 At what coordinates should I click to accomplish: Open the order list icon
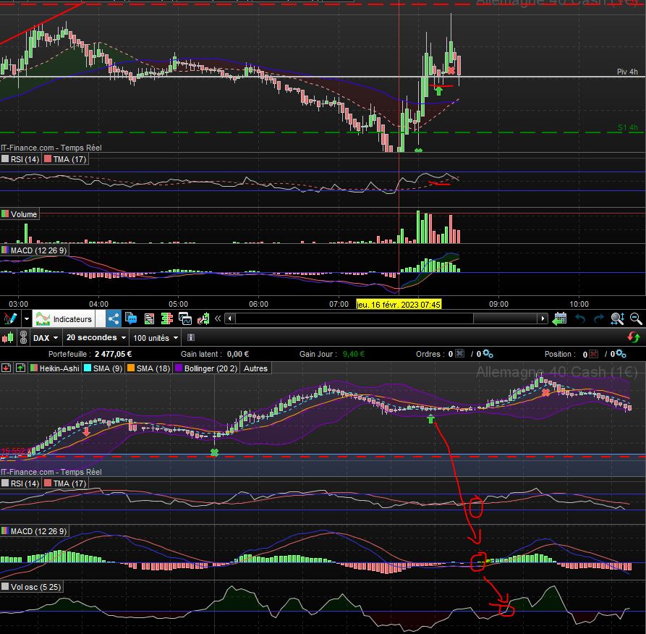pyautogui.click(x=149, y=318)
